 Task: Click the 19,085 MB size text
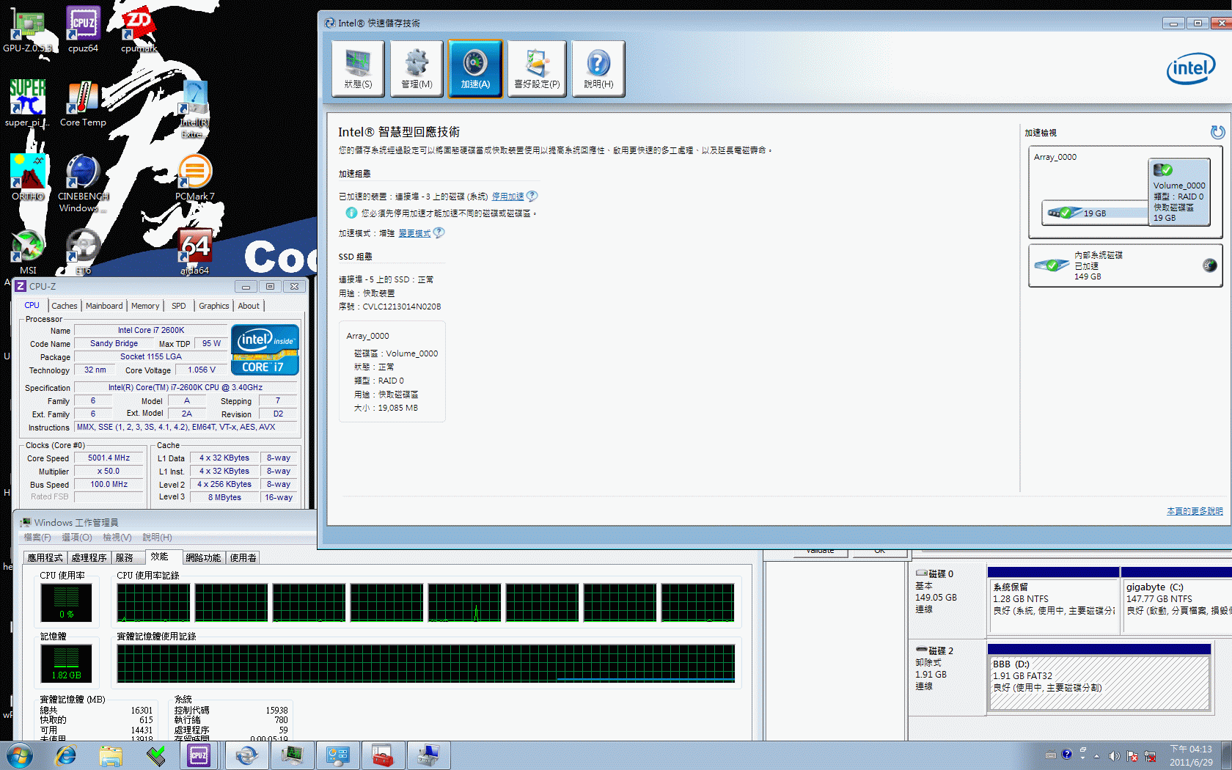[398, 408]
